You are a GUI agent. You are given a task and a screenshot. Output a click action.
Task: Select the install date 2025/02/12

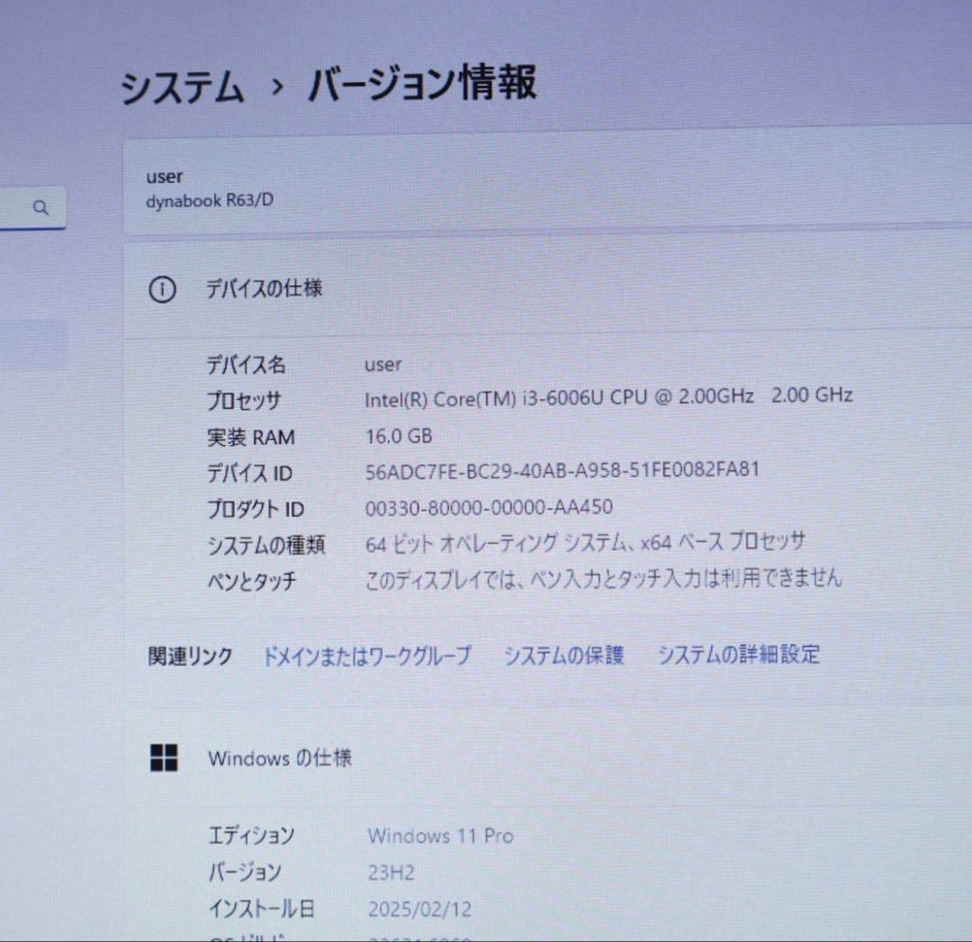click(419, 910)
